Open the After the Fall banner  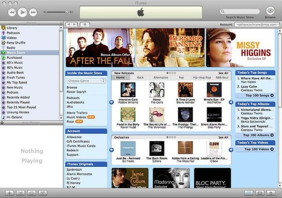100,48
